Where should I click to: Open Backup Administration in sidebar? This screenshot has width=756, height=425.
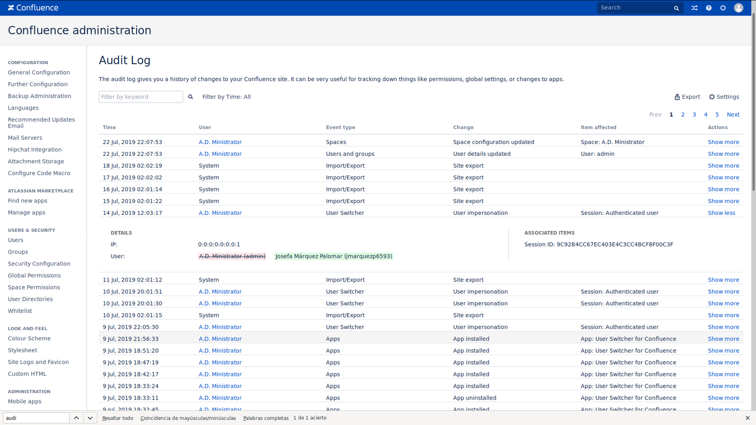(39, 96)
